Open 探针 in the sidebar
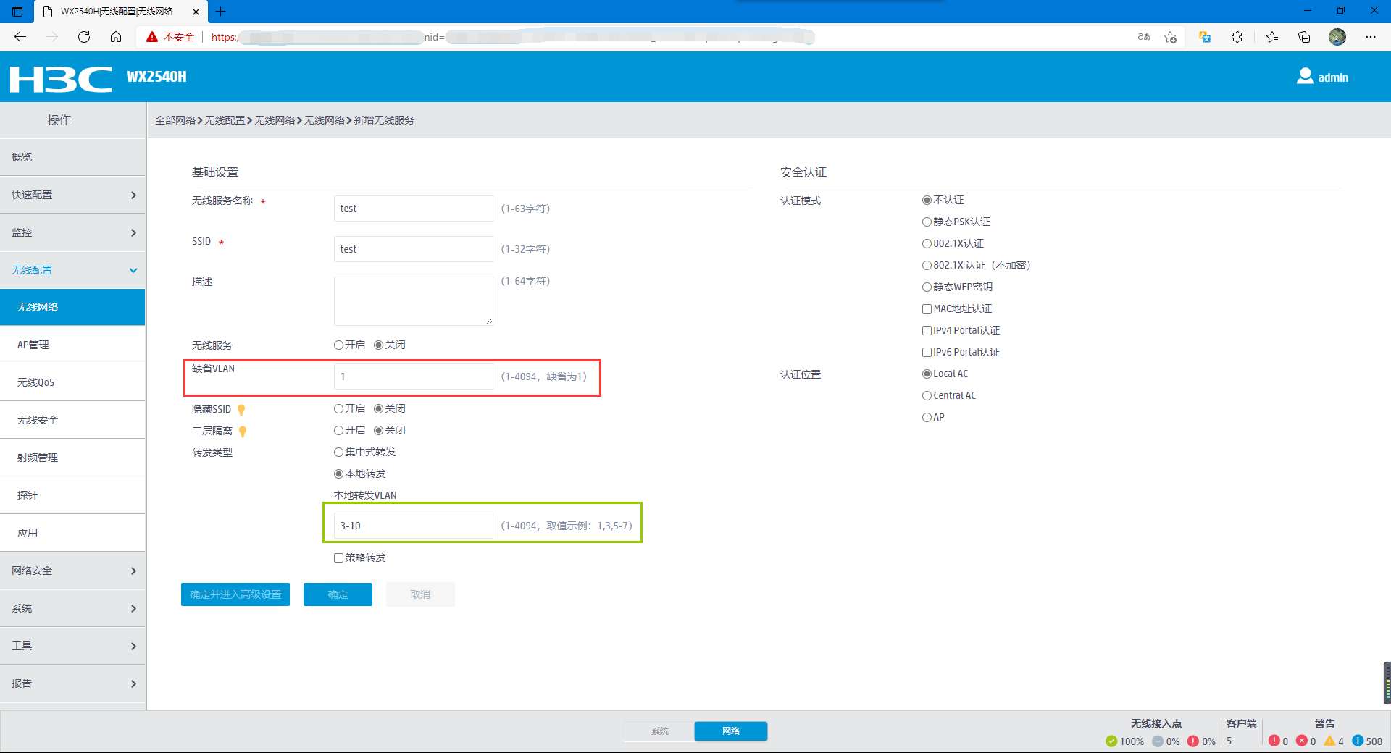Viewport: 1391px width, 753px height. (72, 495)
